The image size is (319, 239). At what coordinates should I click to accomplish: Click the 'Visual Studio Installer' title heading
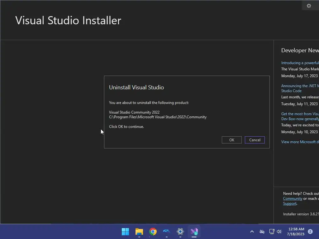pyautogui.click(x=68, y=21)
